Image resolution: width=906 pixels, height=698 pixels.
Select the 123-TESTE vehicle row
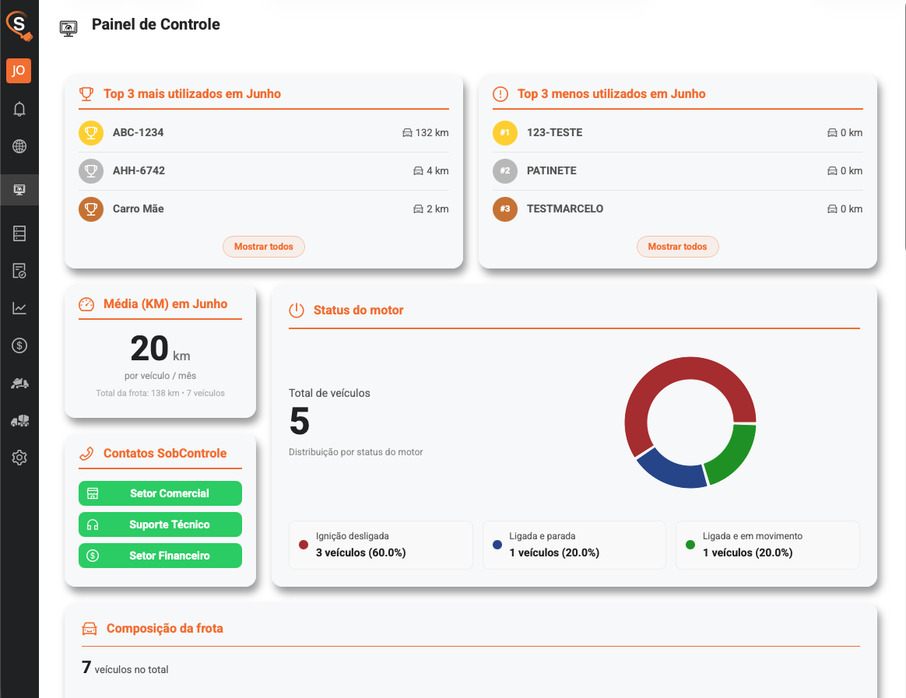pyautogui.click(x=677, y=133)
